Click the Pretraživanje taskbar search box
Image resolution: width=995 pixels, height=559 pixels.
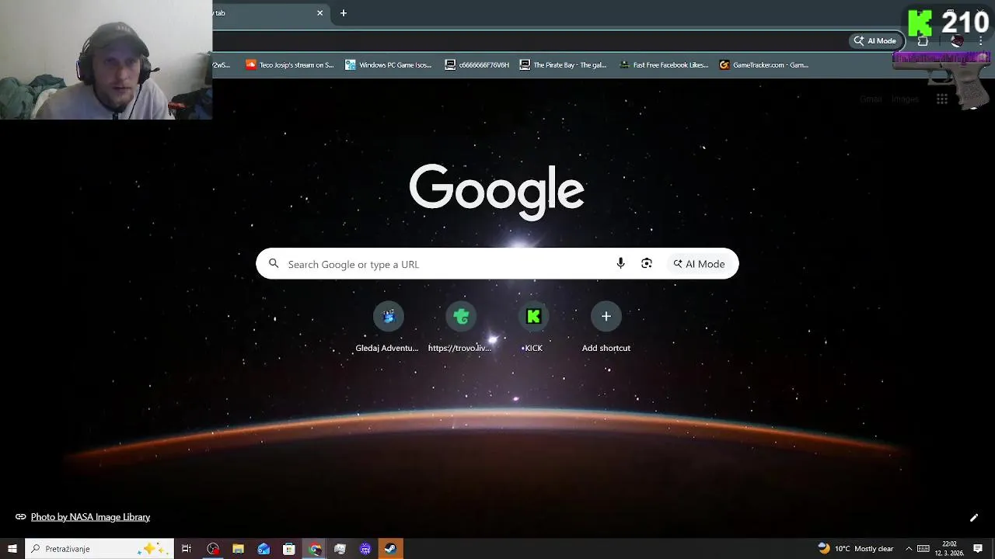(99, 549)
